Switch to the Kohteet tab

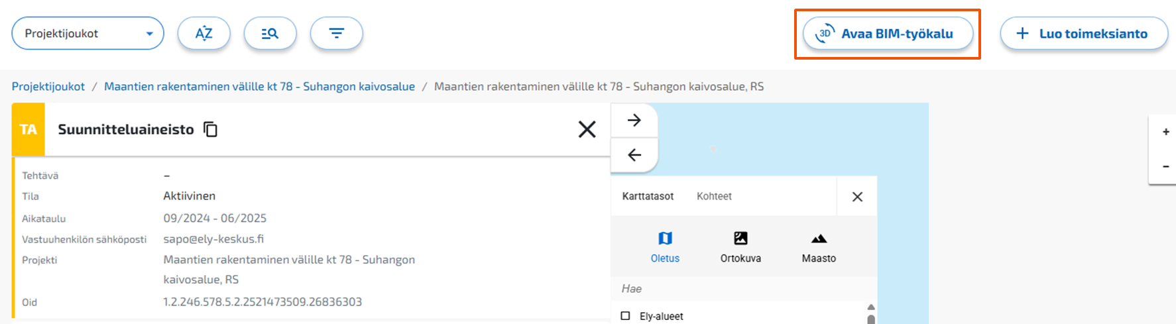(714, 196)
